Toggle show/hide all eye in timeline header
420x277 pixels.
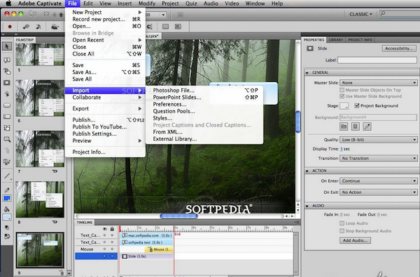click(x=105, y=229)
